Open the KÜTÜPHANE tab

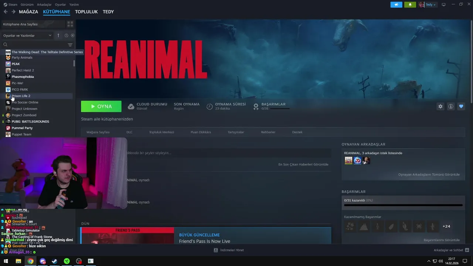coord(57,12)
